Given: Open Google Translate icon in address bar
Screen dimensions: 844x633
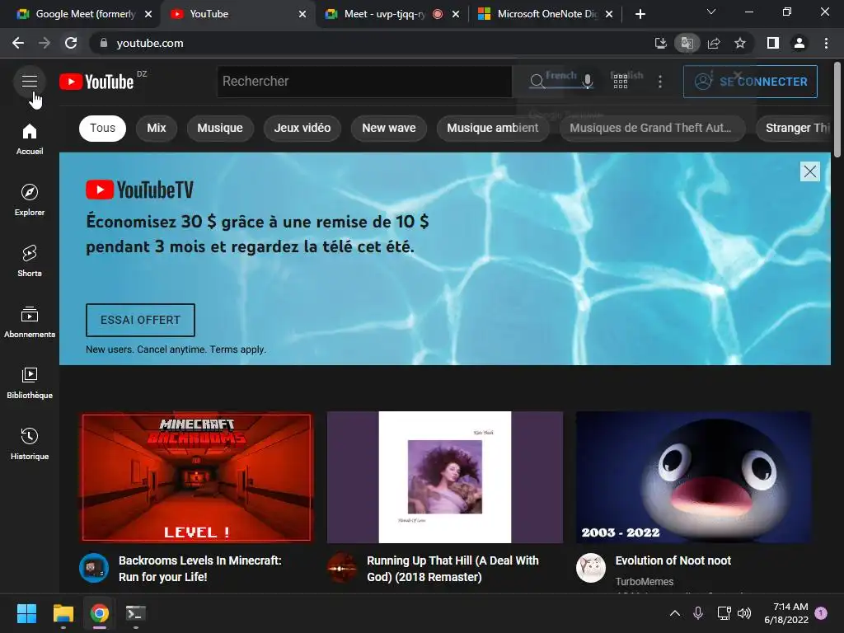Looking at the screenshot, I should [x=687, y=43].
